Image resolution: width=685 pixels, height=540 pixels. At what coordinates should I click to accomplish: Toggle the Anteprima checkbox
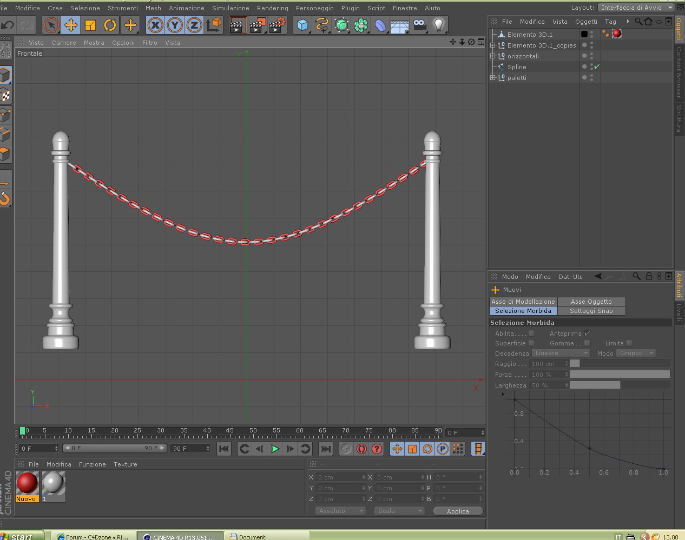point(587,334)
